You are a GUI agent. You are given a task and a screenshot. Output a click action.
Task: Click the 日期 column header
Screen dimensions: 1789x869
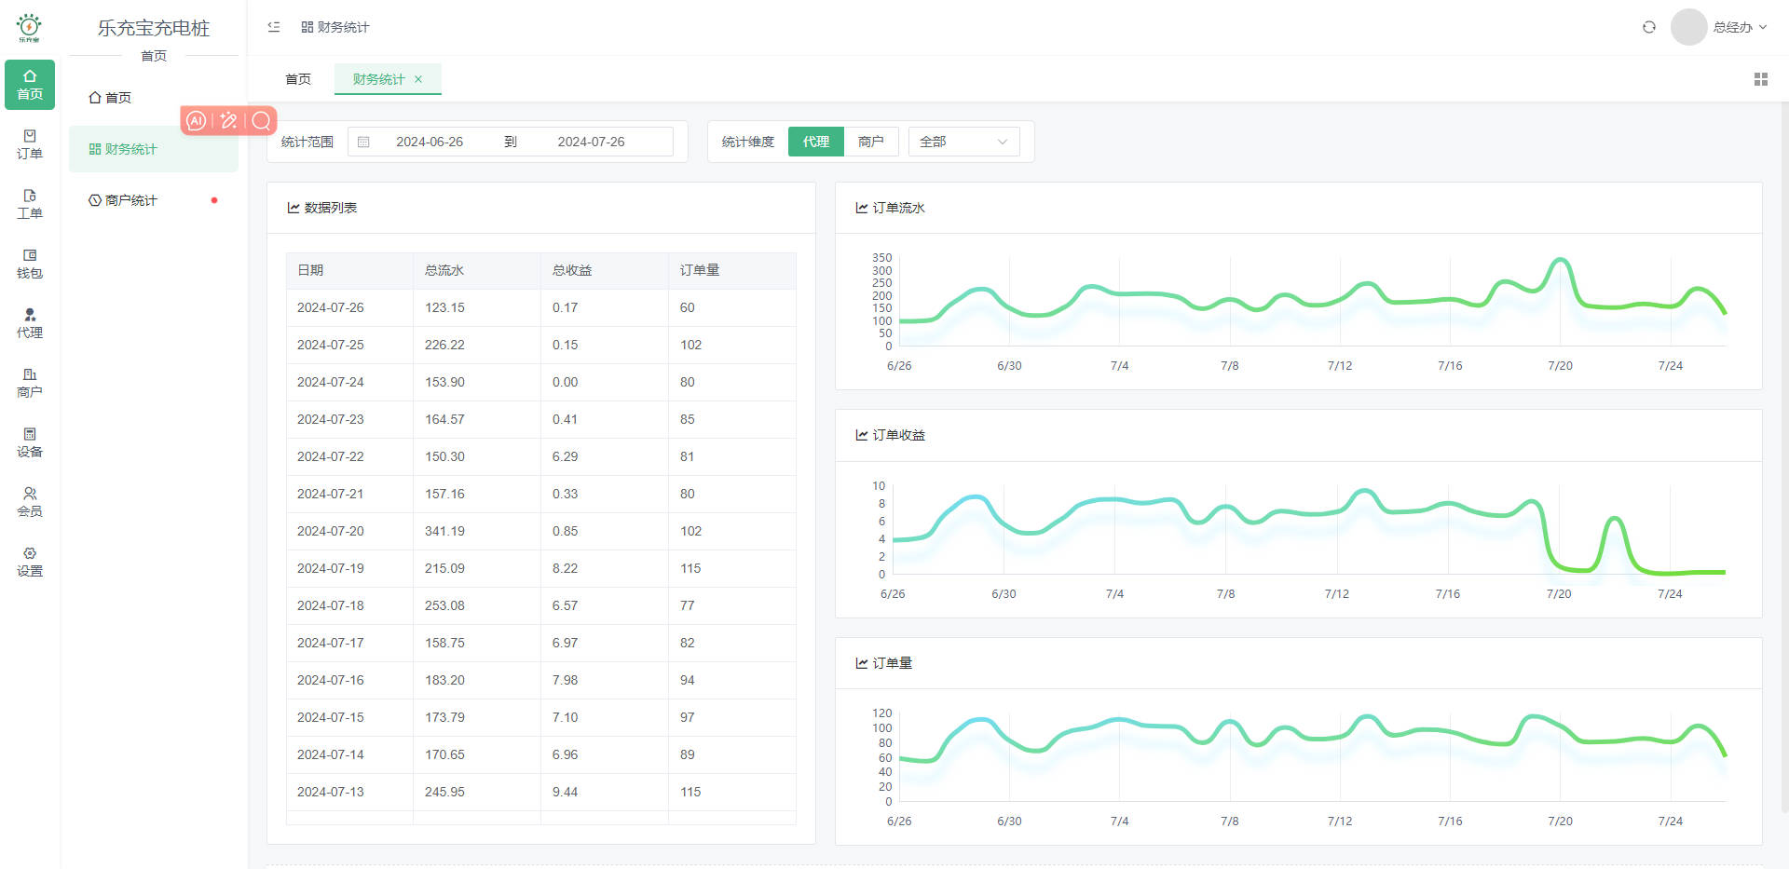tap(349, 270)
